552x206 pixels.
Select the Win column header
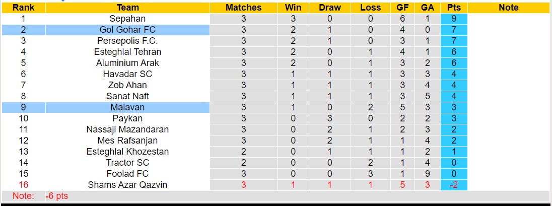click(x=293, y=8)
